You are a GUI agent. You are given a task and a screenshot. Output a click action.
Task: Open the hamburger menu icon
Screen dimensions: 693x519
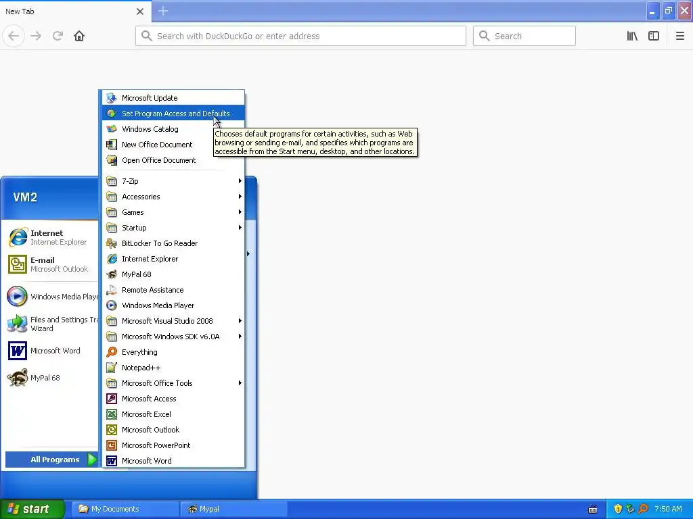point(679,36)
